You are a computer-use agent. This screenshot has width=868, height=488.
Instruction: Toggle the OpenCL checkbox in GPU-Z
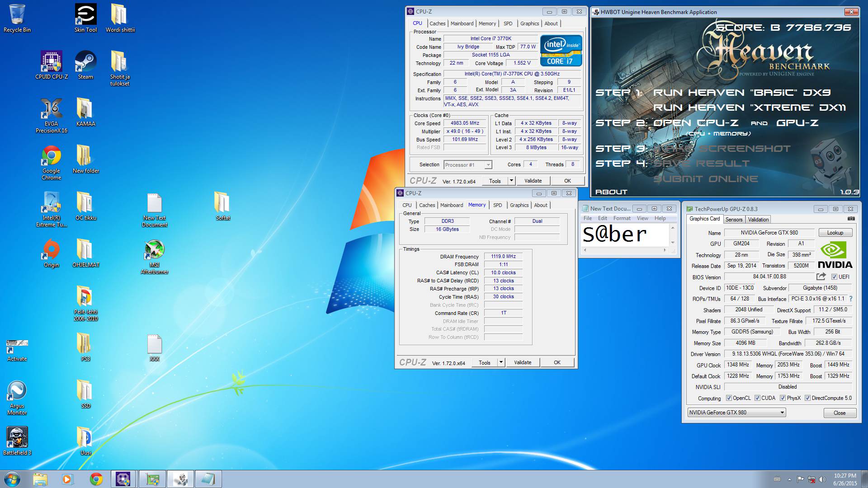[729, 398]
